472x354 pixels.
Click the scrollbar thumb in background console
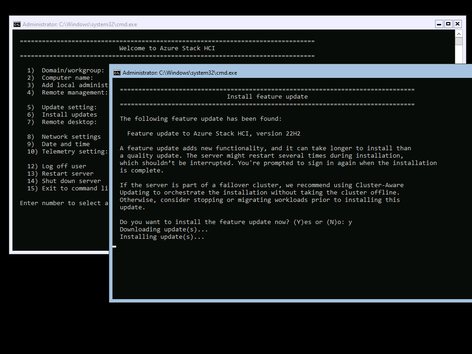coord(459,41)
